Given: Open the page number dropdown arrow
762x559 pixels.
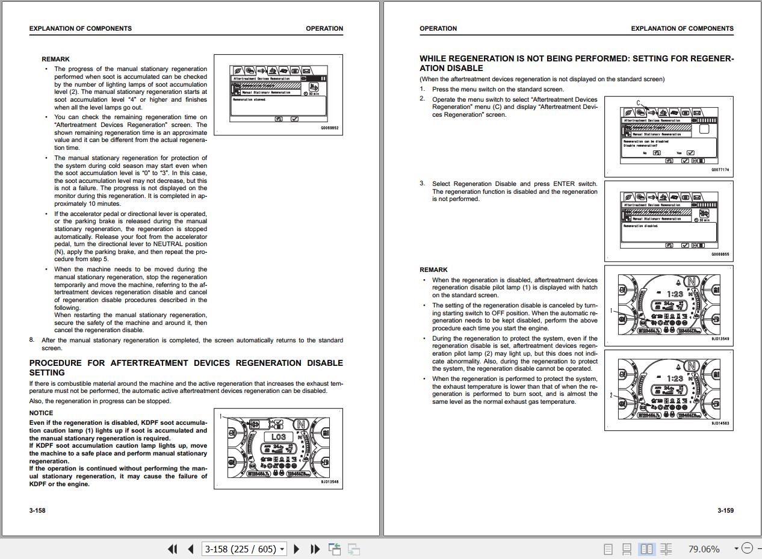Looking at the screenshot, I should [x=282, y=549].
